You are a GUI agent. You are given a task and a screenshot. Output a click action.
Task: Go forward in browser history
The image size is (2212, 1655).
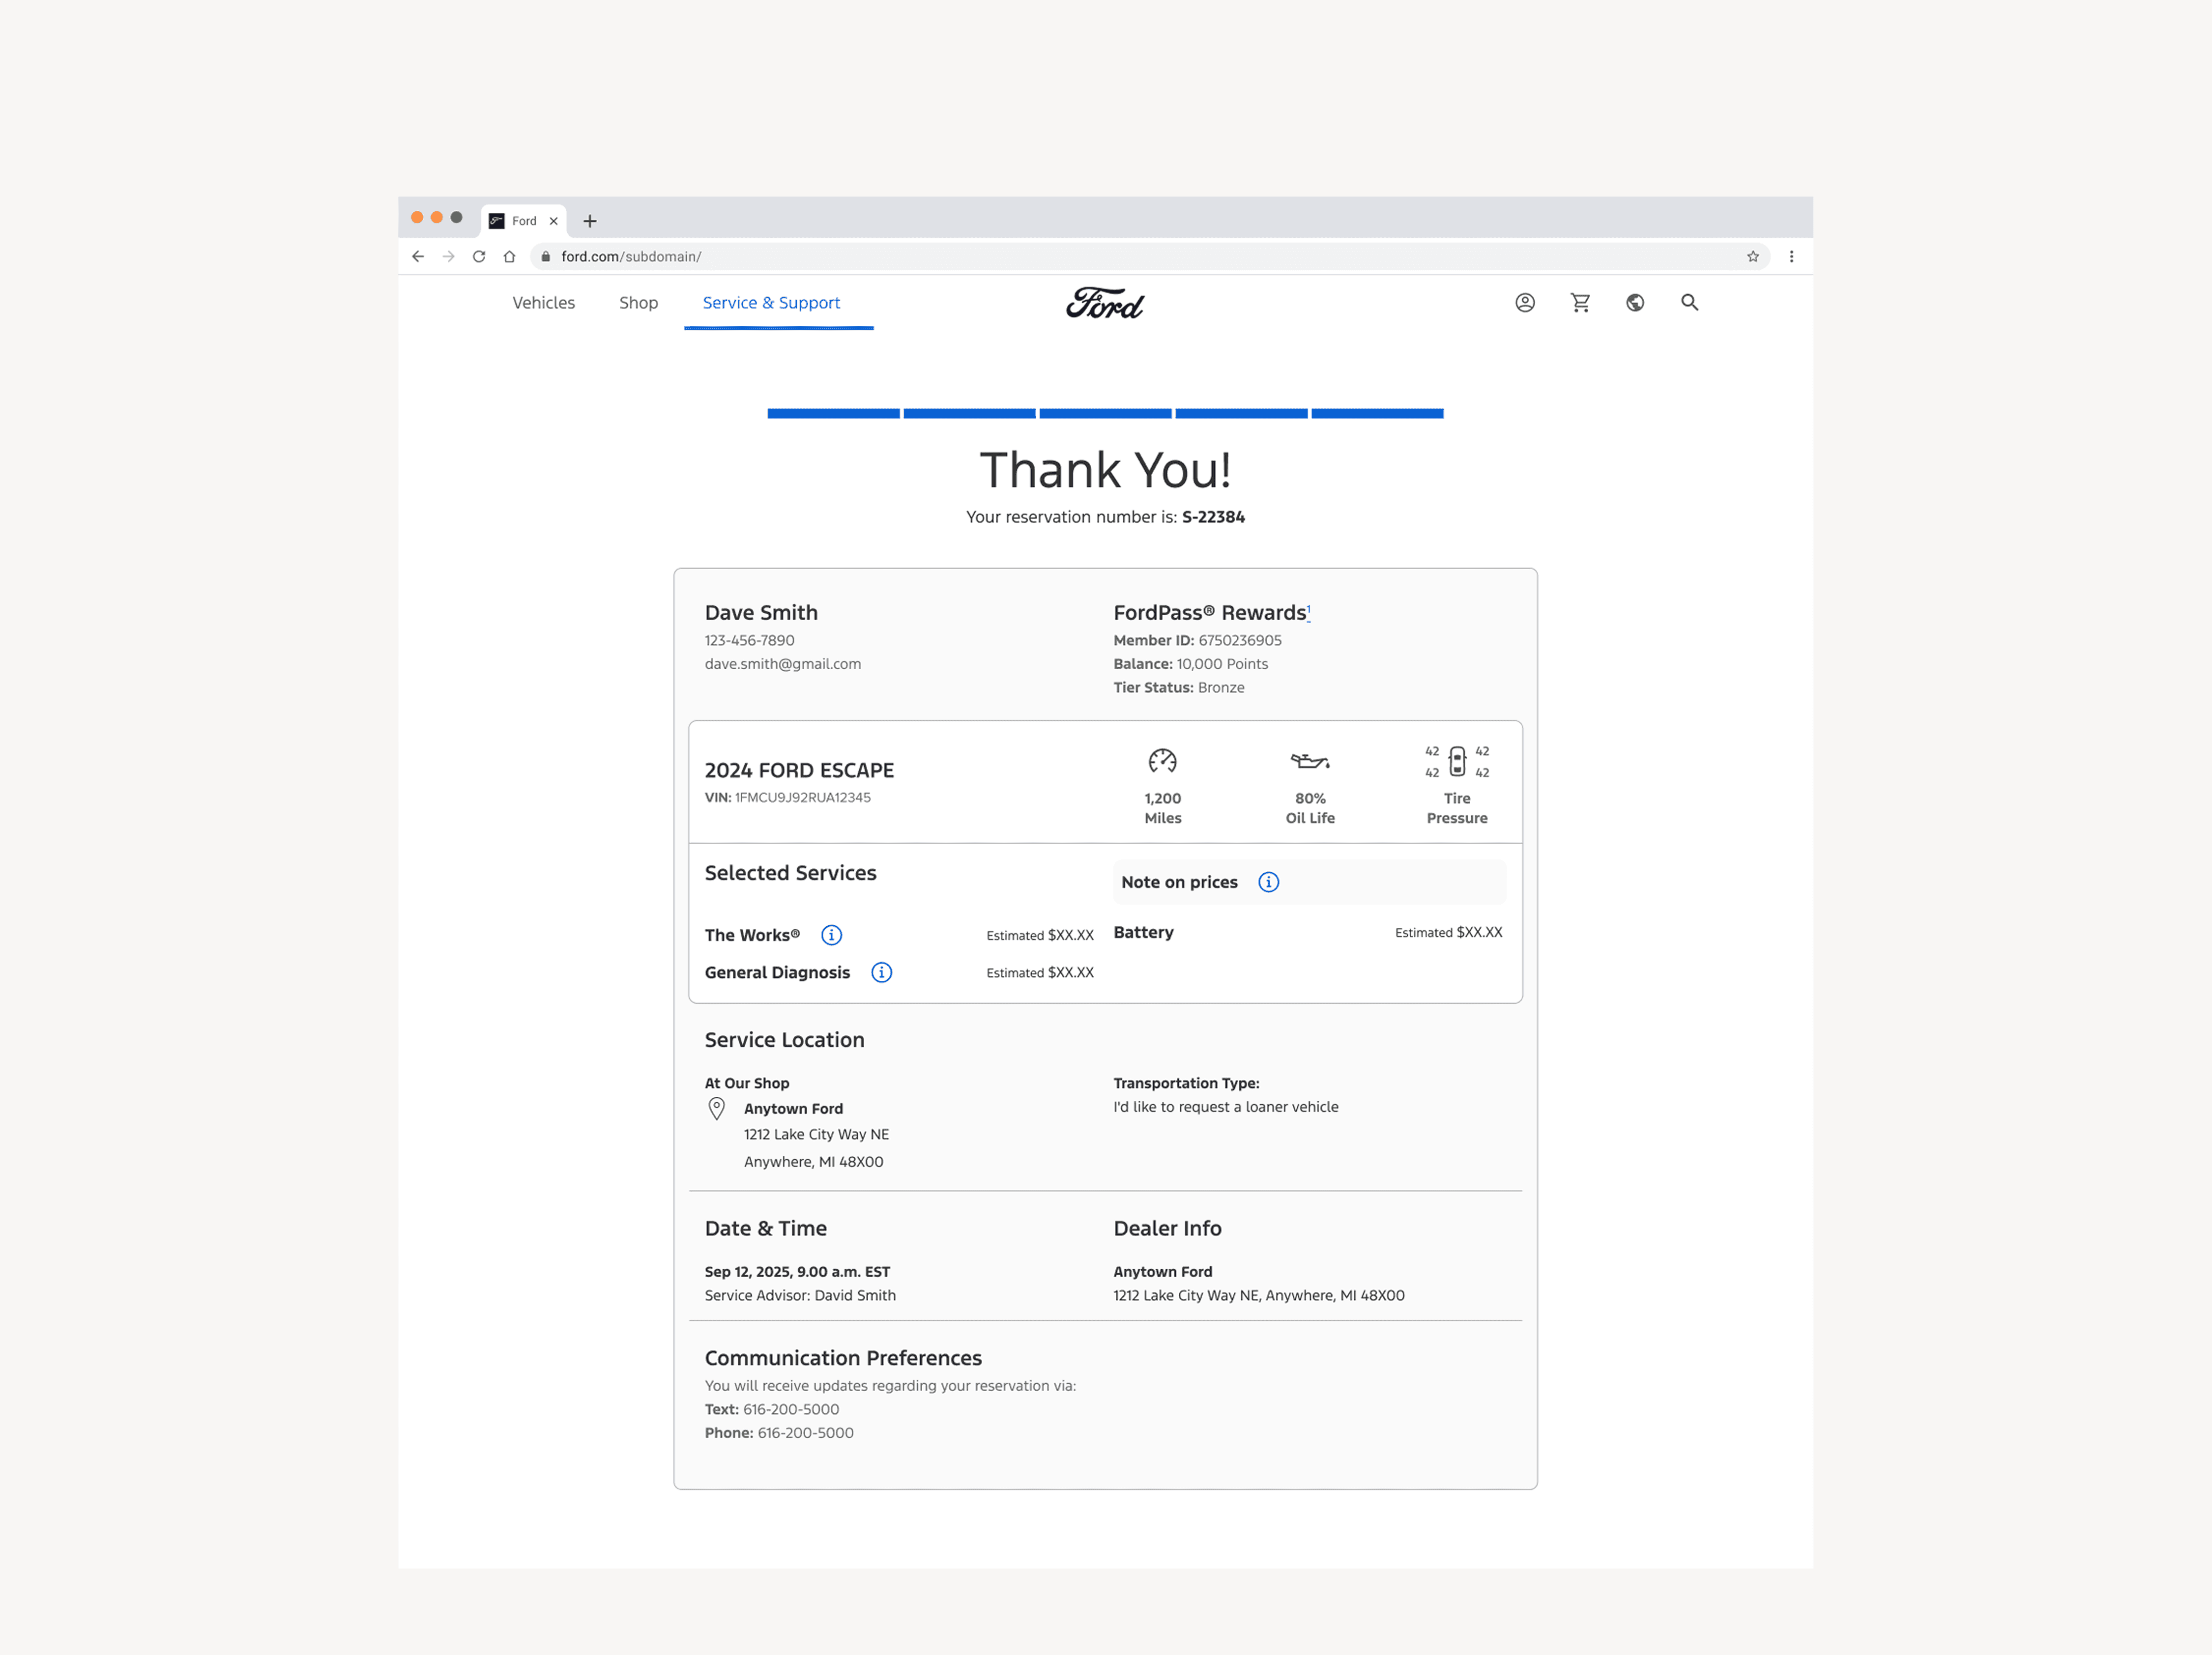[x=449, y=257]
